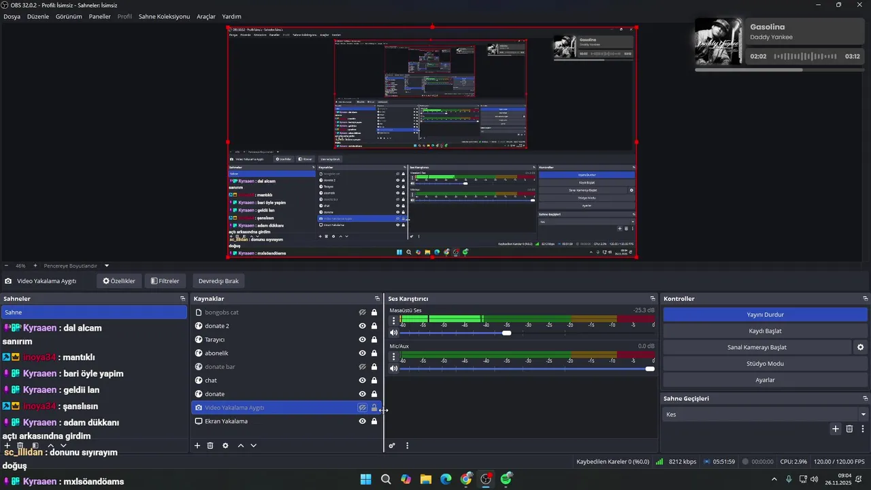Image resolution: width=871 pixels, height=490 pixels.
Task: Show the Video Yakalama Aygıtı source
Action: 363,408
